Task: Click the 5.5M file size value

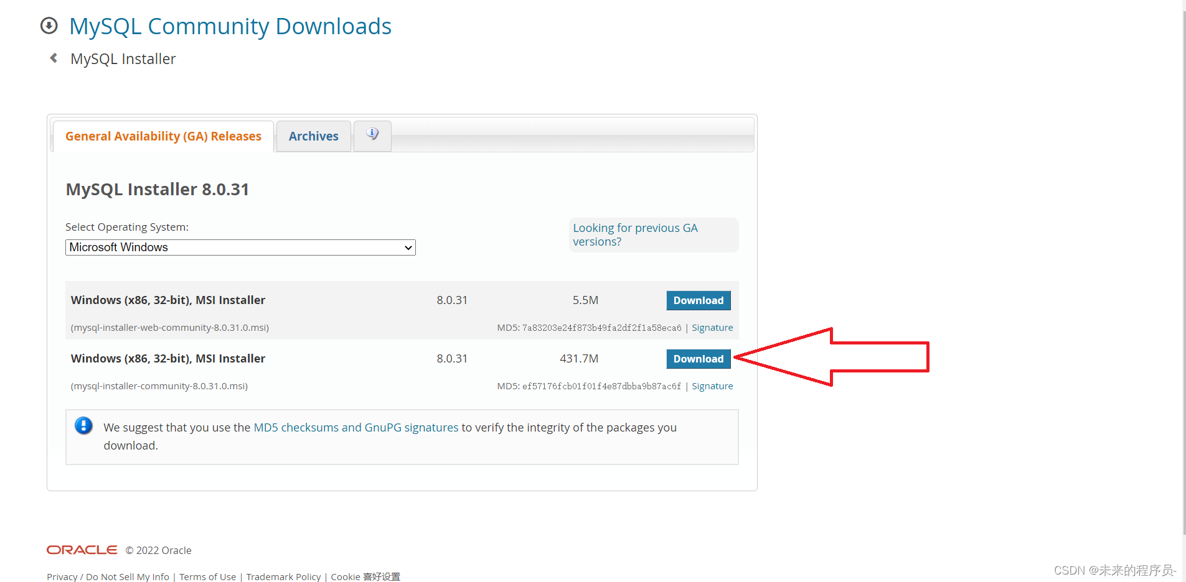Action: point(585,300)
